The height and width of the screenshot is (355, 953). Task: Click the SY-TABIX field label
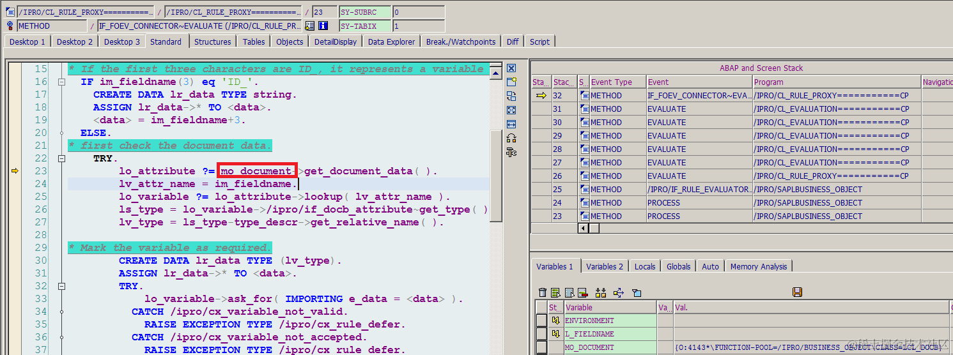365,26
